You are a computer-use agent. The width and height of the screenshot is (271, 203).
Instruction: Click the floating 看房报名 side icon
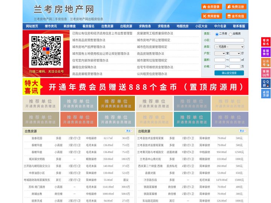[x=266, y=42]
